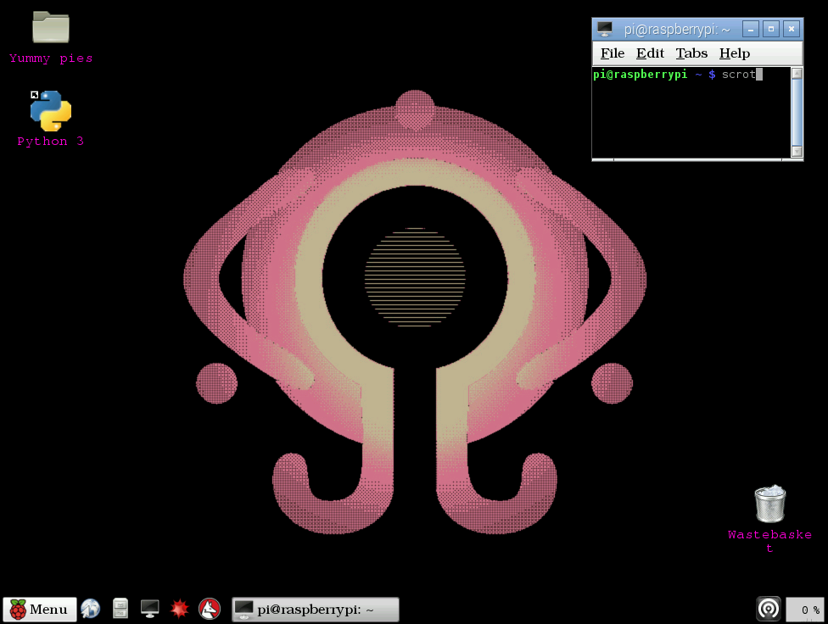Click the terminal scrollbar down arrow
Viewport: 828px width, 624px height.
[x=797, y=151]
